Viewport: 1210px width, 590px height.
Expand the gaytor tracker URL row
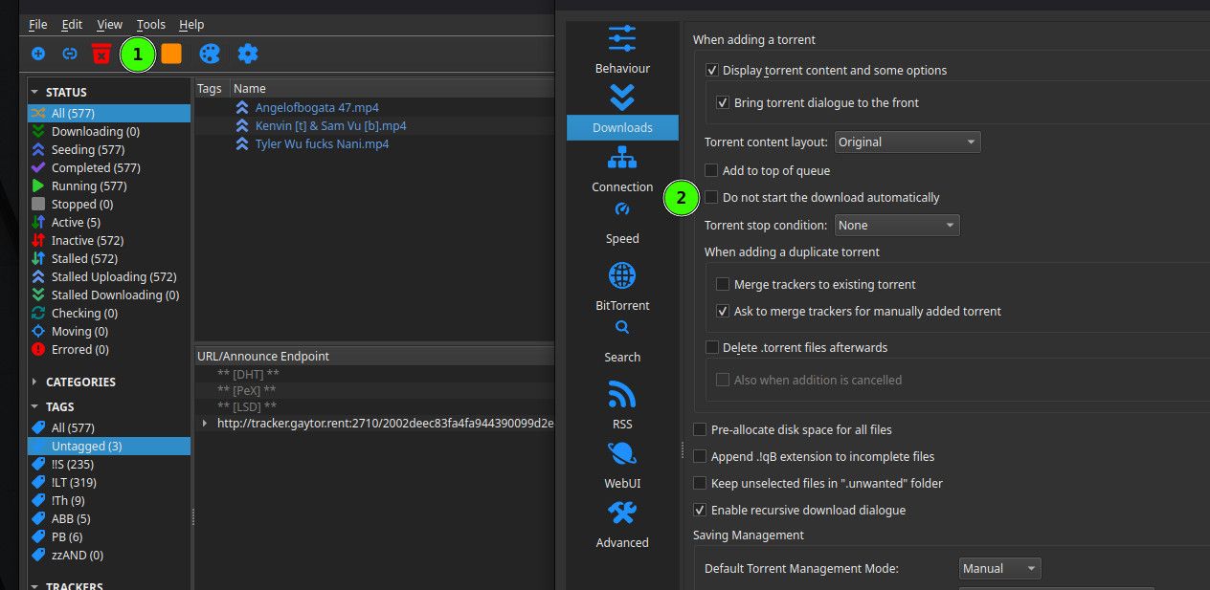(x=204, y=423)
